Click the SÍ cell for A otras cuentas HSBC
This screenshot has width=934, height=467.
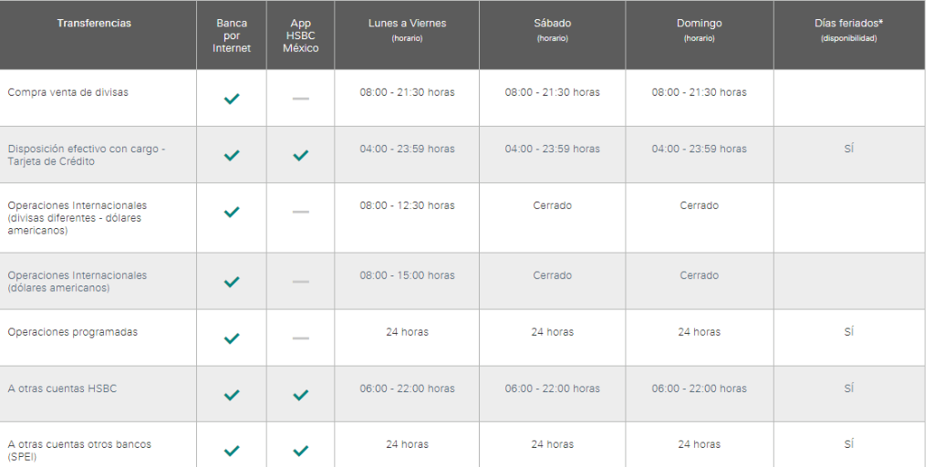(x=848, y=389)
